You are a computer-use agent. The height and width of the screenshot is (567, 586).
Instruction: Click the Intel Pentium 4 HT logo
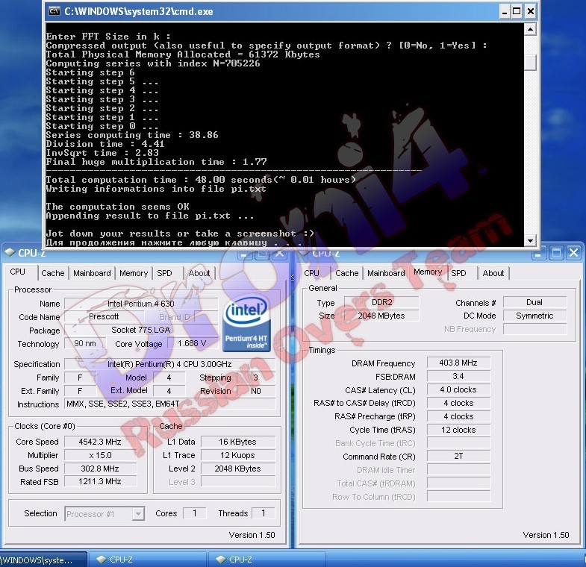click(246, 324)
